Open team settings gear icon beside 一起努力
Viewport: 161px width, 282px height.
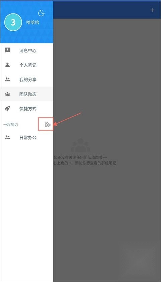[48, 124]
